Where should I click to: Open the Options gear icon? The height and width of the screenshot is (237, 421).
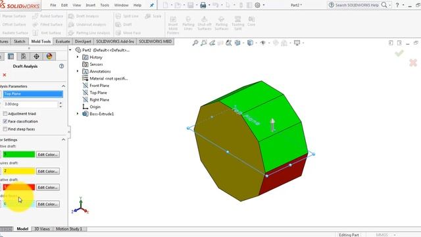click(257, 5)
